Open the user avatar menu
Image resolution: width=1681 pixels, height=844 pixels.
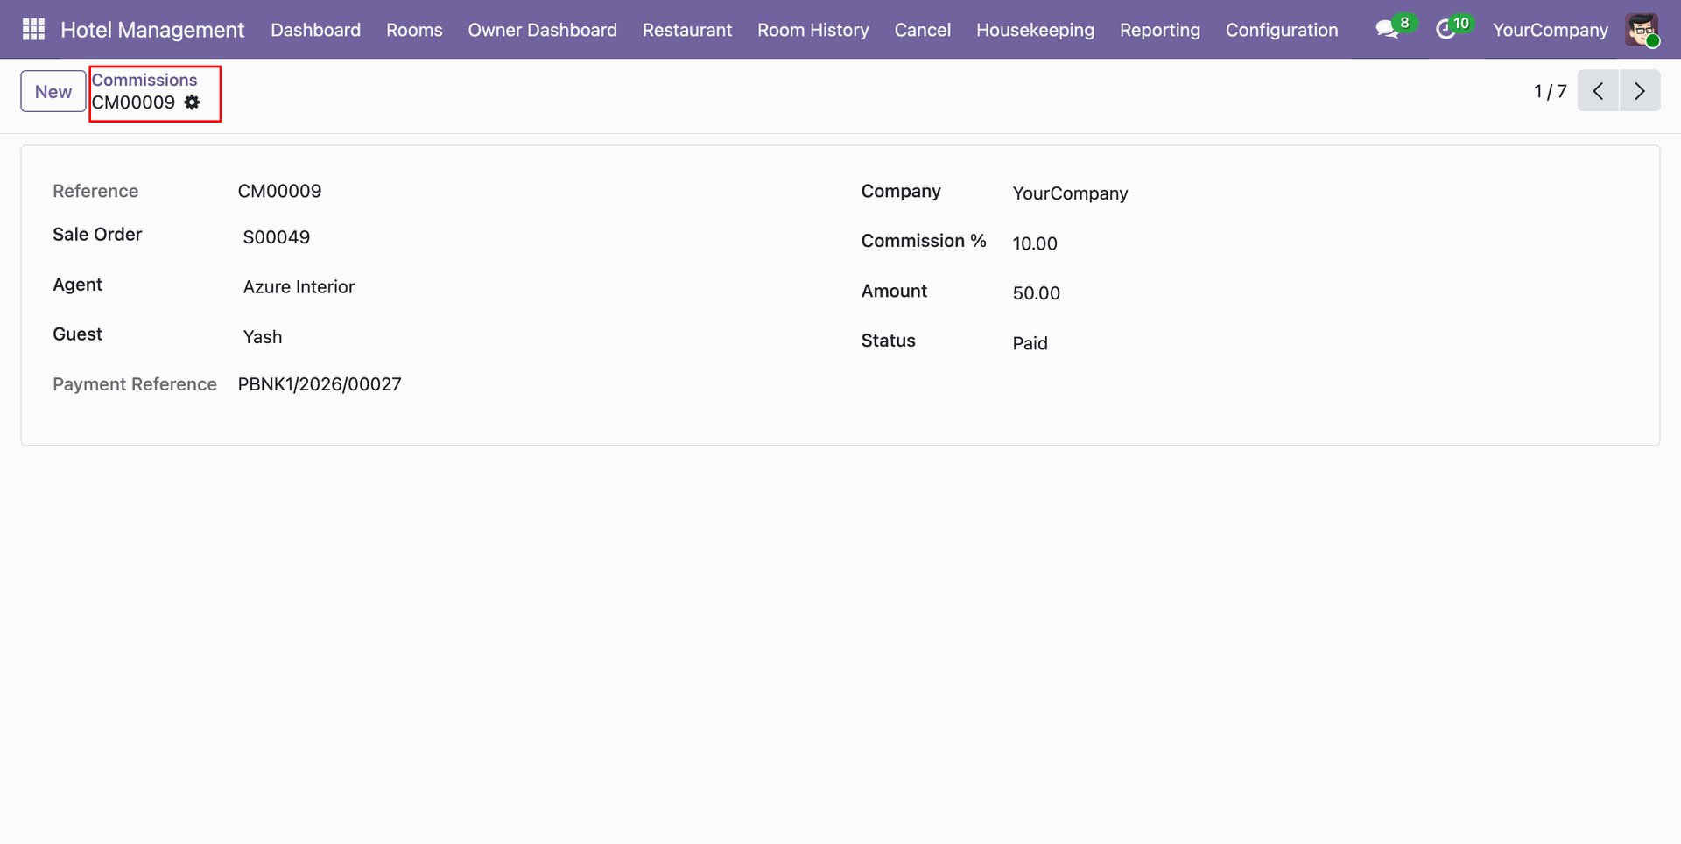[1642, 30]
